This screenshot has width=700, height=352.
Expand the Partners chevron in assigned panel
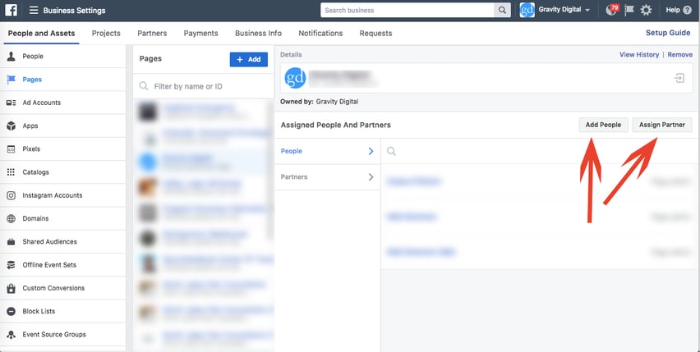[371, 177]
